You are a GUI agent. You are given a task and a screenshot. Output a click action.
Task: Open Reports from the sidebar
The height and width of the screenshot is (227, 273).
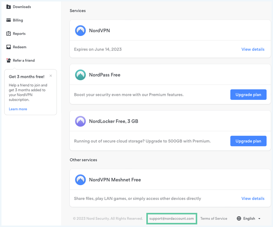[x=19, y=34]
